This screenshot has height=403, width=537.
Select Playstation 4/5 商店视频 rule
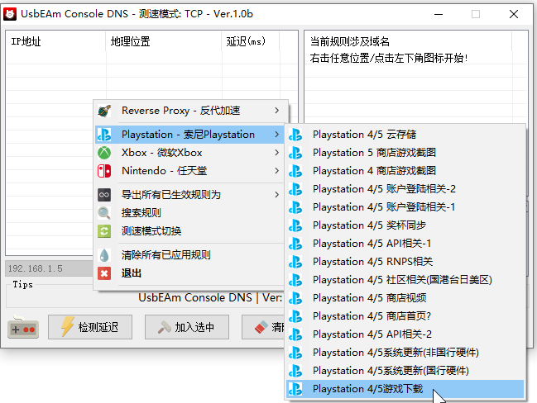tap(405, 298)
